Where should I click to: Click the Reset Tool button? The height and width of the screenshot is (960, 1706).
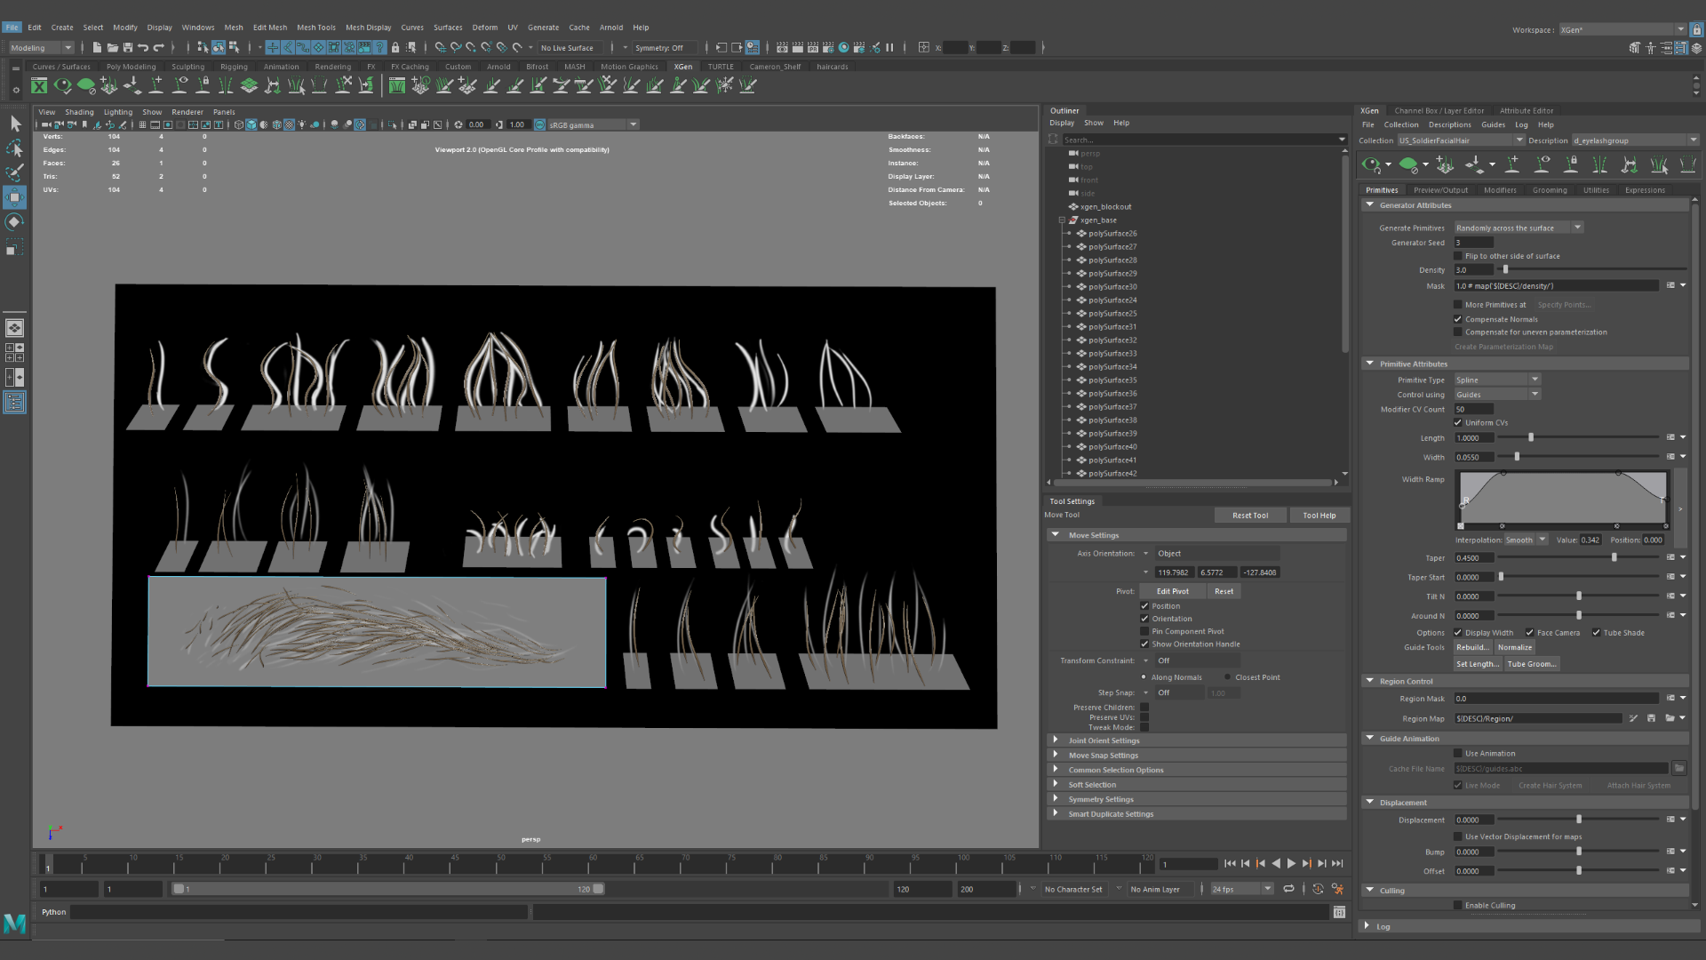(x=1250, y=516)
